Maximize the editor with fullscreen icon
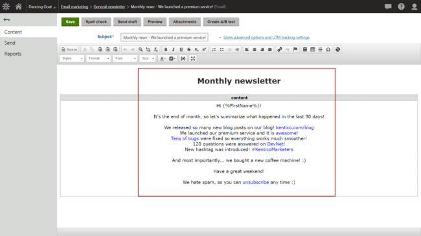 coord(193,58)
